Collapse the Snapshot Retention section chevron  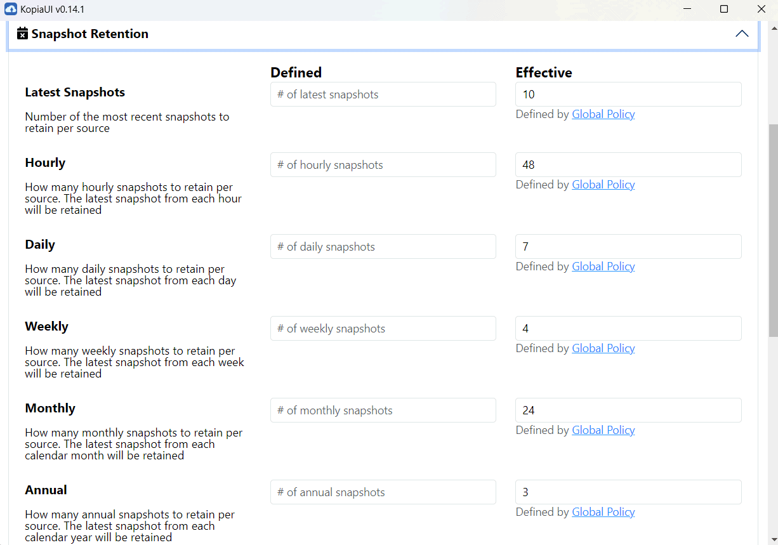[741, 34]
